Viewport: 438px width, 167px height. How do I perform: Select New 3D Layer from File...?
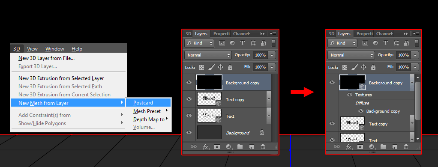pyautogui.click(x=46, y=58)
